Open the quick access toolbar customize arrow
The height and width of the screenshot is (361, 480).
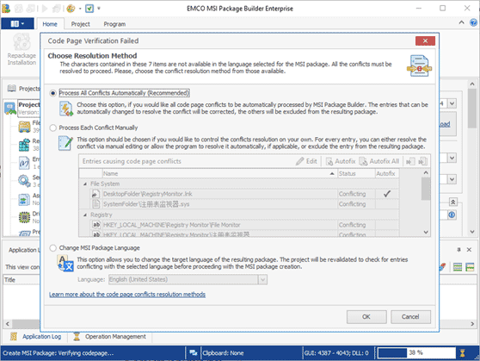tap(99, 9)
